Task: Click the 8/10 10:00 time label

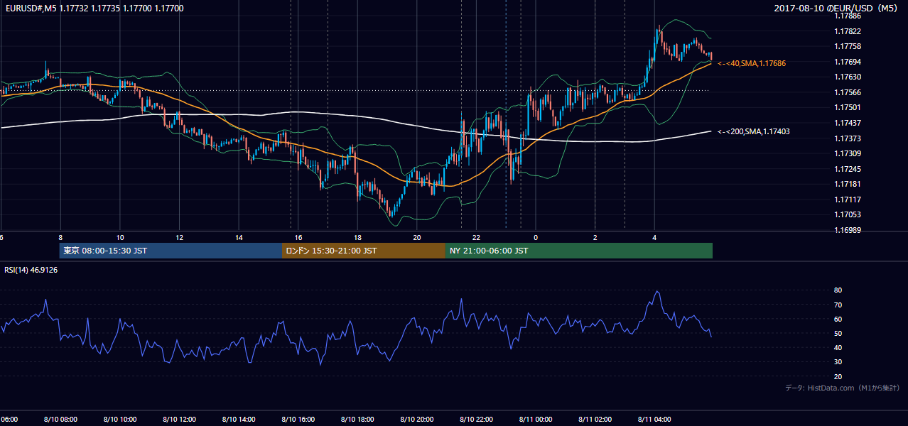Action: pos(119,420)
